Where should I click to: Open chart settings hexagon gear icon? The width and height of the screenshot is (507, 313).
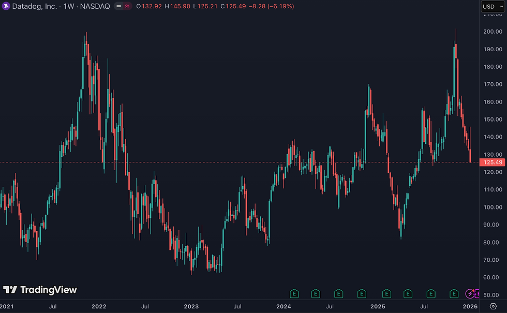pyautogui.click(x=493, y=306)
